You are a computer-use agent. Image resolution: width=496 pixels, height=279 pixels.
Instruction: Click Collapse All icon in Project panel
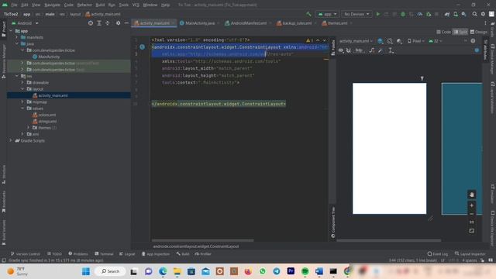[x=107, y=23]
